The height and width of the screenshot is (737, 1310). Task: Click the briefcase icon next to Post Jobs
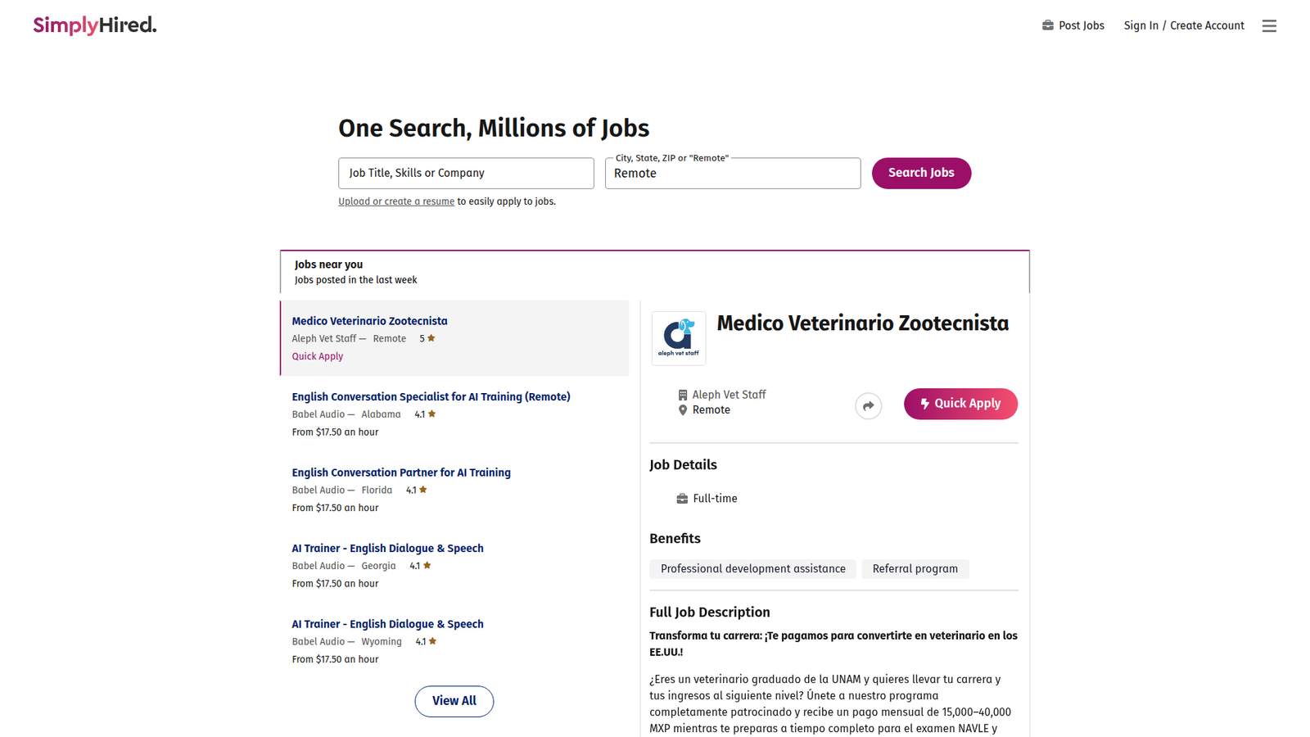[x=1046, y=25]
